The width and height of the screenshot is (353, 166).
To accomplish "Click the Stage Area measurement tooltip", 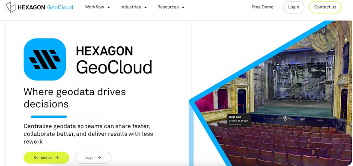I will point(239,121).
